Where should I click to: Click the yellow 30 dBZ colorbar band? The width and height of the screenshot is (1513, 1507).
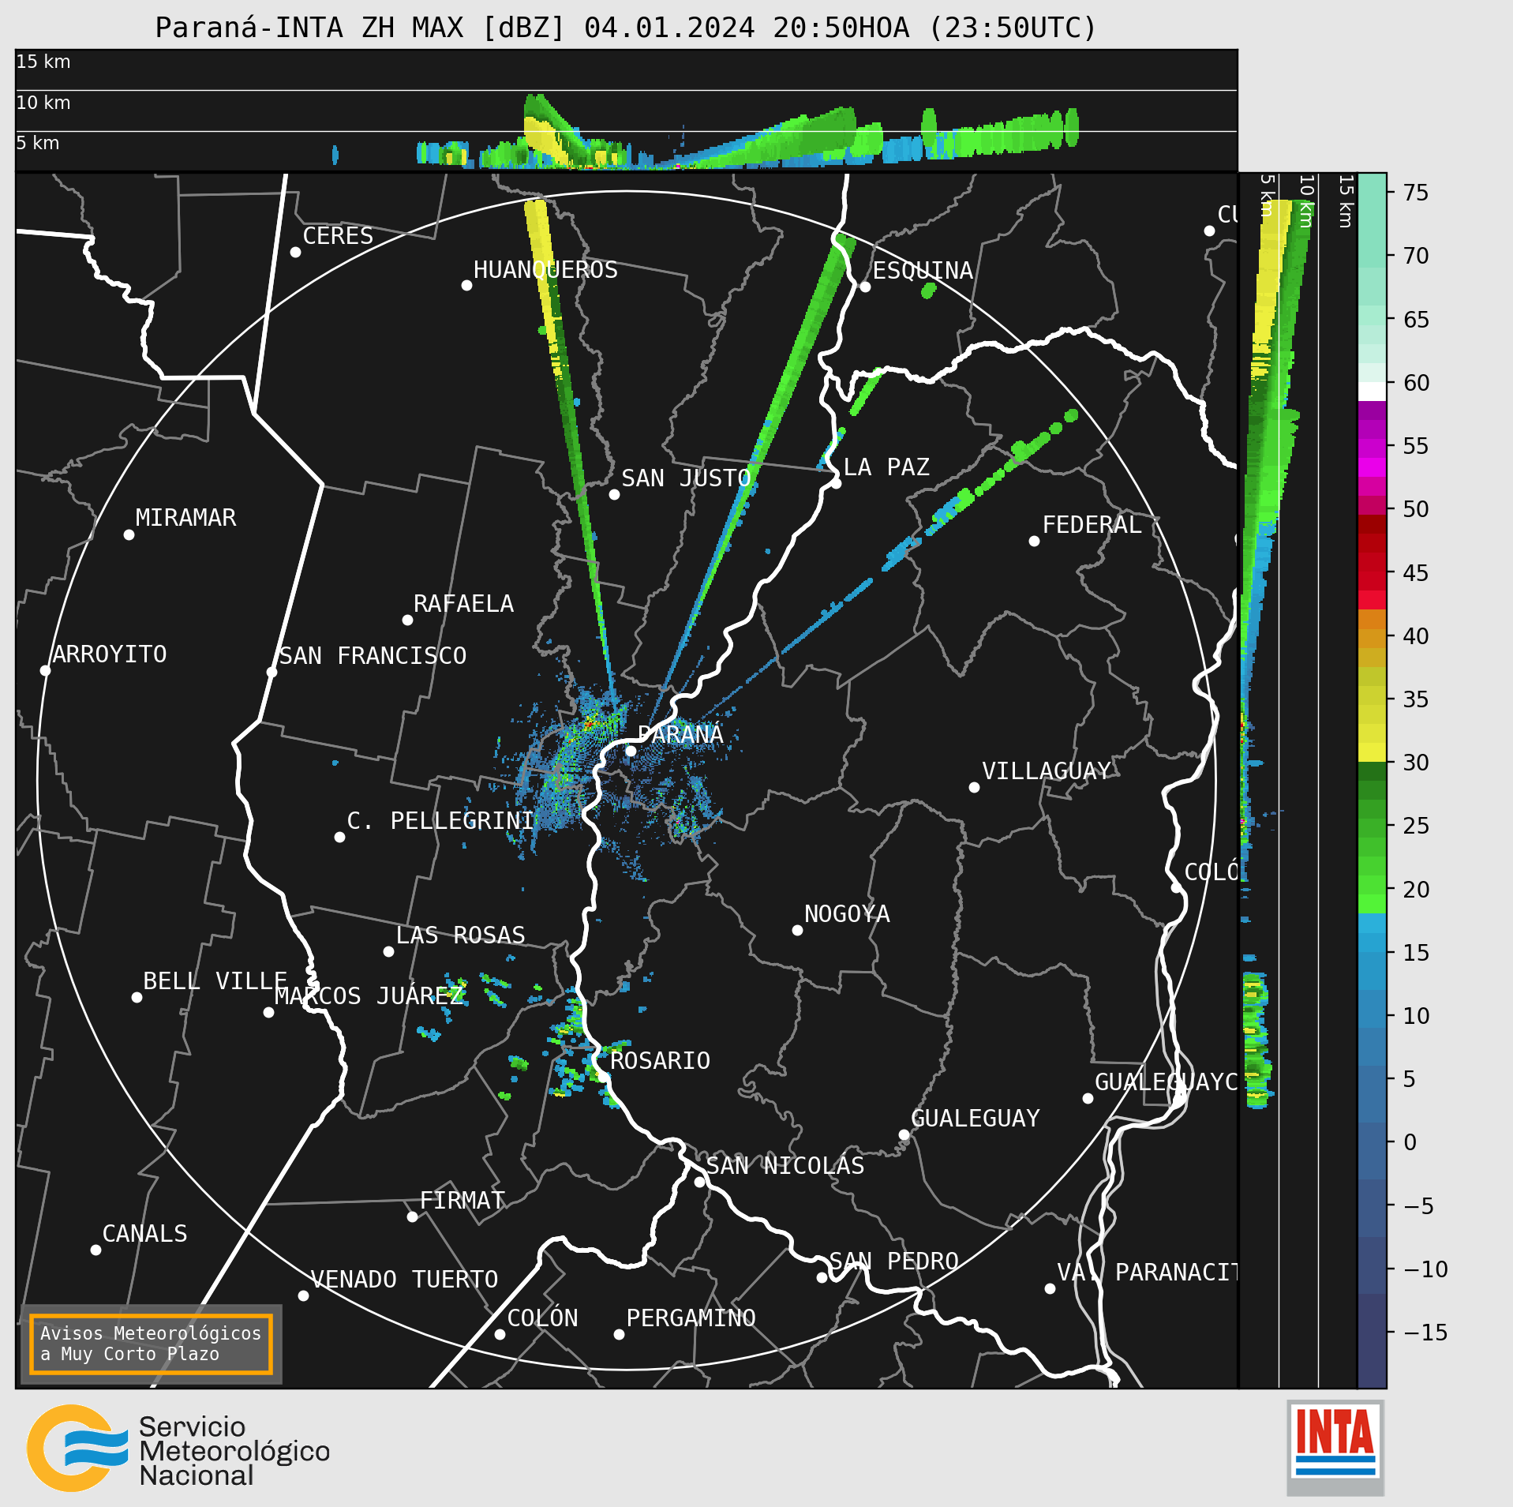point(1372,752)
